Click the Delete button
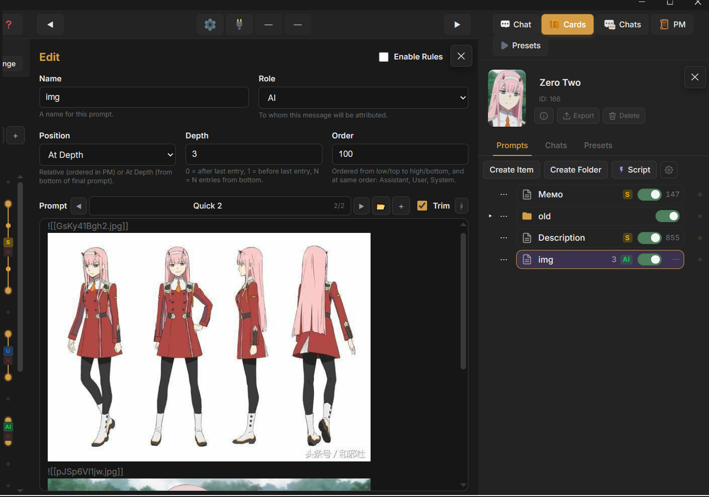This screenshot has height=497, width=709. point(624,115)
